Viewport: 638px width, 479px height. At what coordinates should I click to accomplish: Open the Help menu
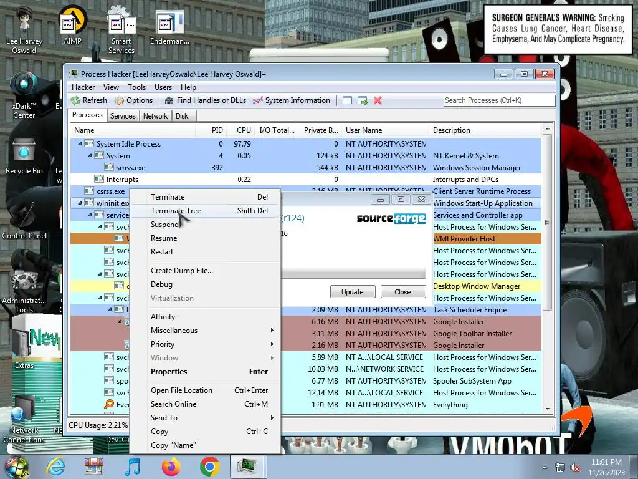pyautogui.click(x=188, y=87)
